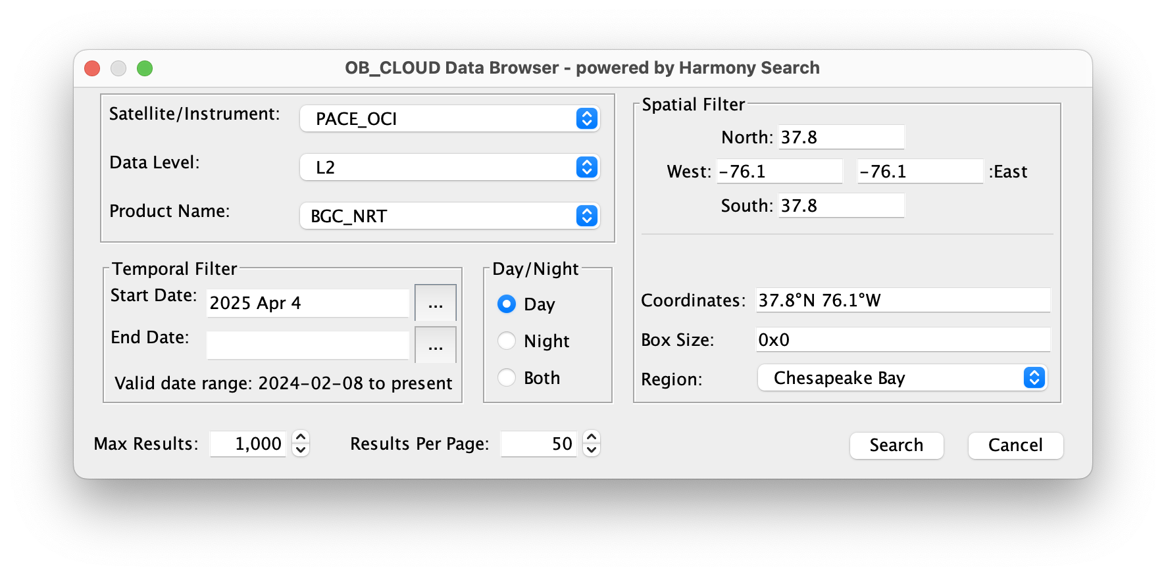This screenshot has height=576, width=1166.
Task: Select the Day radio button
Action: 507,304
